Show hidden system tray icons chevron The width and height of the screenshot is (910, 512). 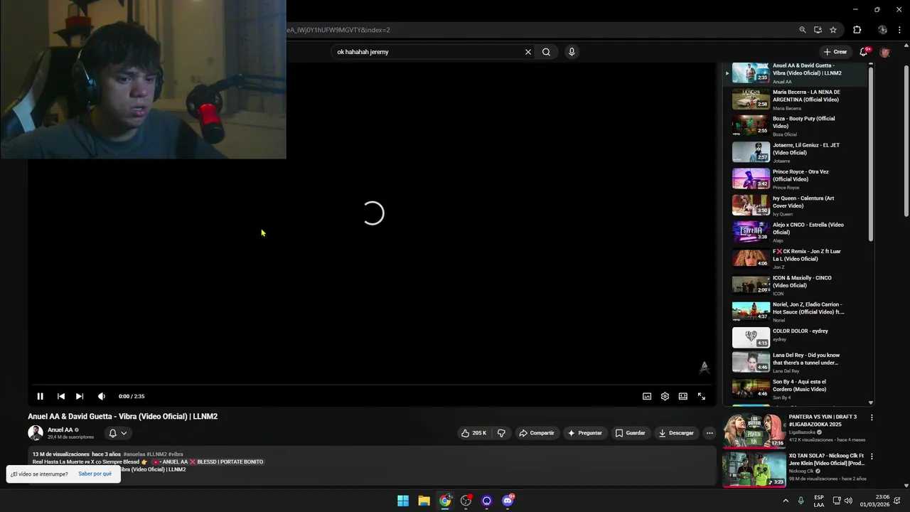[x=786, y=501]
